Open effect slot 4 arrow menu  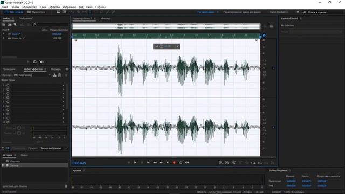pos(63,98)
